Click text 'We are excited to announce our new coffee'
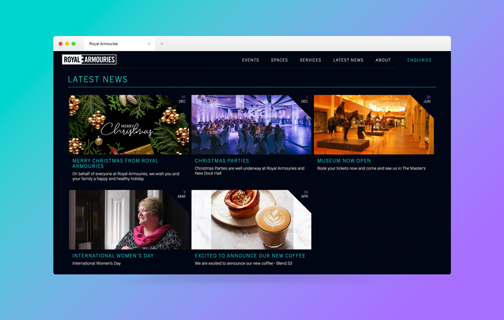This screenshot has height=320, width=504. pyautogui.click(x=234, y=263)
